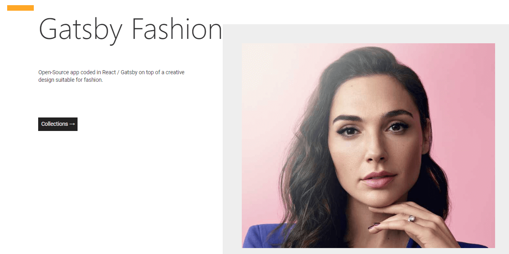Click 'fashion.' at the end of the description
The height and width of the screenshot is (254, 509).
(93, 80)
